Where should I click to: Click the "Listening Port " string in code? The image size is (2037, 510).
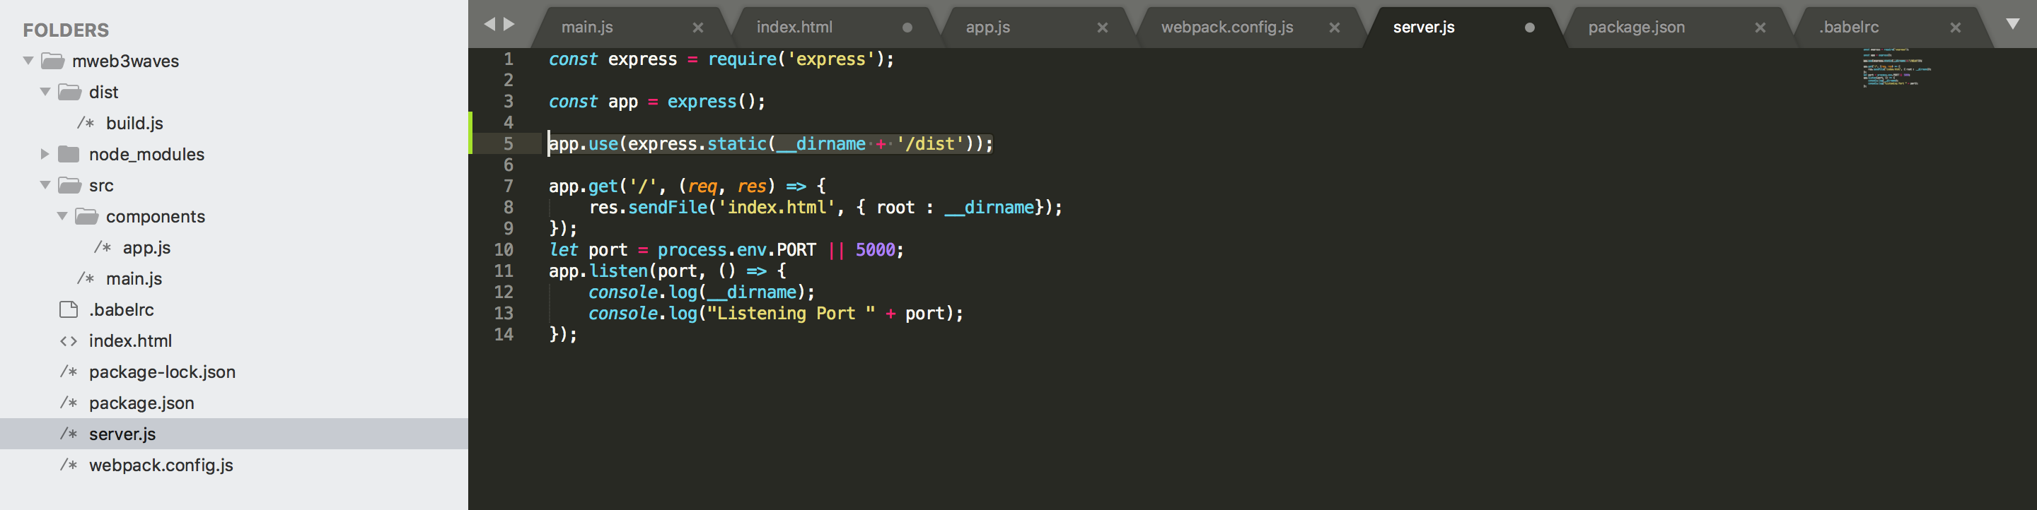tap(791, 314)
